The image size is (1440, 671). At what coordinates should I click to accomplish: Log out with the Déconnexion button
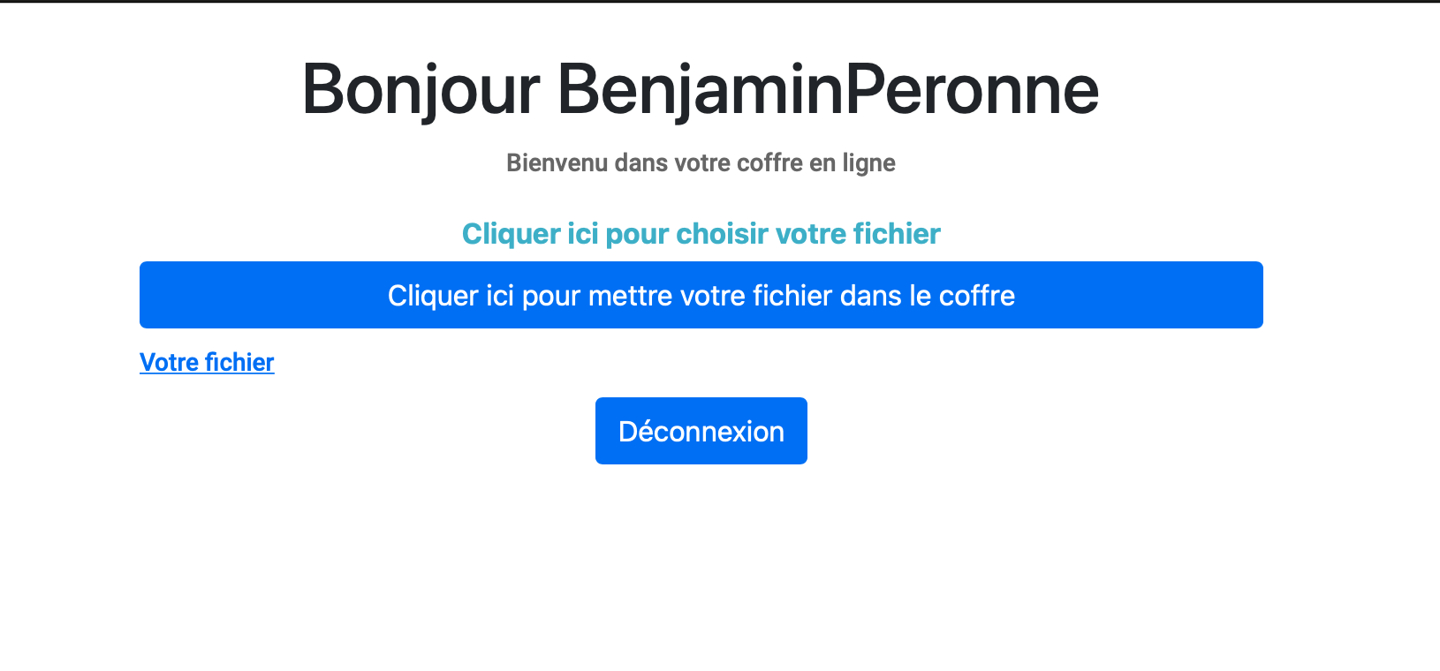(x=701, y=431)
